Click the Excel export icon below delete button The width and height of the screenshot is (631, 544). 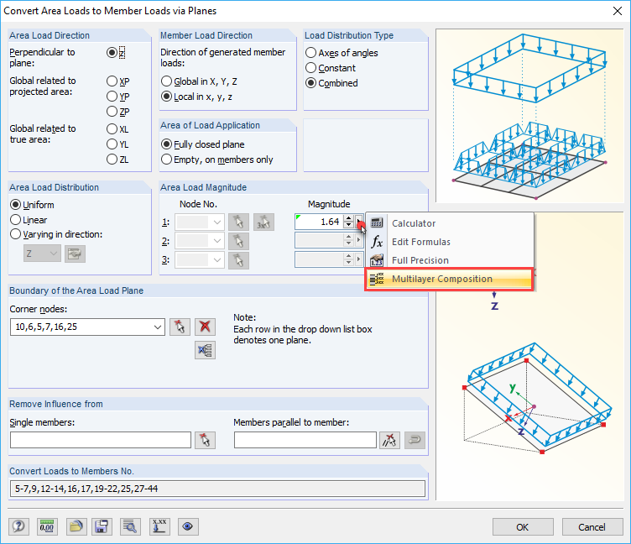pos(206,350)
